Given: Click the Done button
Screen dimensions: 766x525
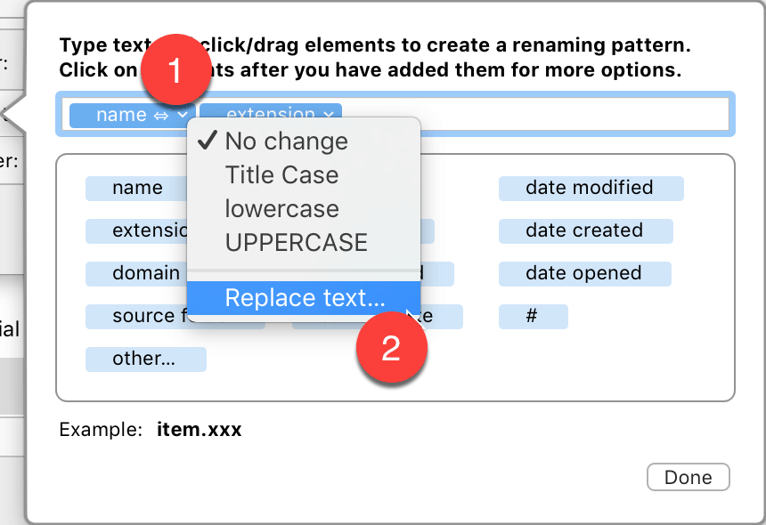Looking at the screenshot, I should click(x=688, y=477).
